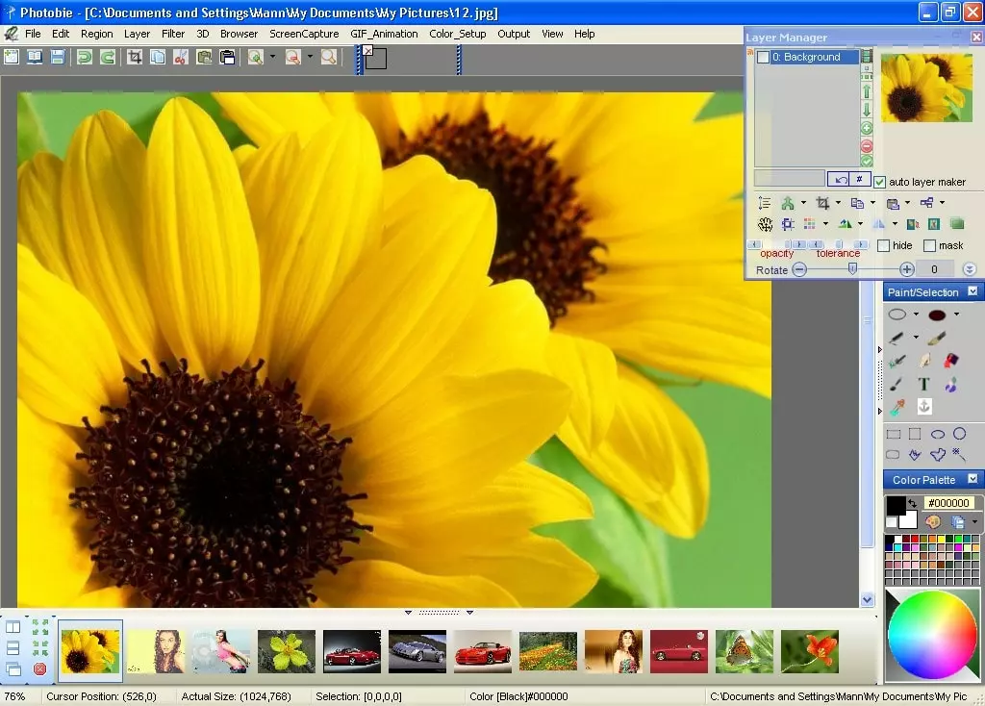The width and height of the screenshot is (985, 706).
Task: Open the Filter menu
Action: tap(173, 34)
